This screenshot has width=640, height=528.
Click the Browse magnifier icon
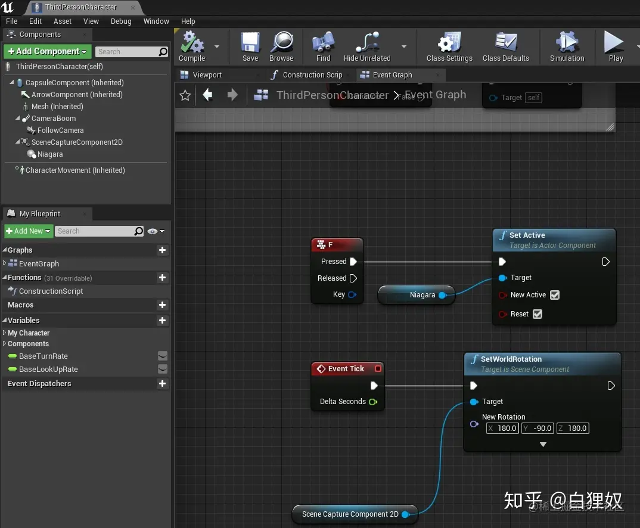[282, 42]
